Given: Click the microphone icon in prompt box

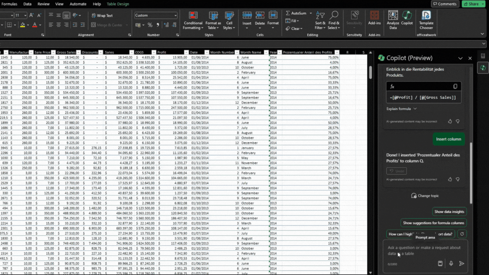Looking at the screenshot, I should click(451, 264).
